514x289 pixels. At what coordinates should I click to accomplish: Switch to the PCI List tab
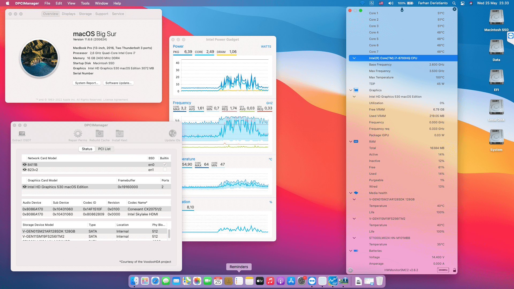click(x=104, y=149)
